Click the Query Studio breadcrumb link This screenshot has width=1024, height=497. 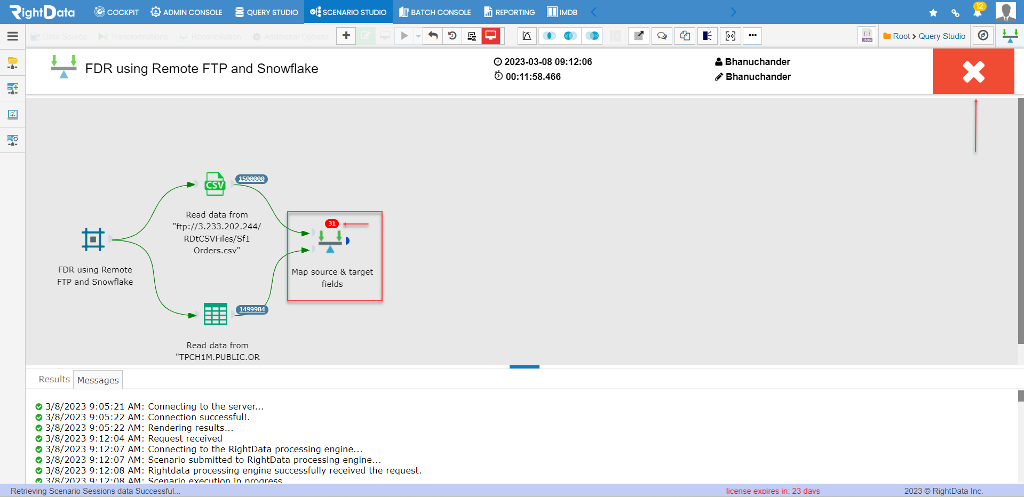point(942,36)
